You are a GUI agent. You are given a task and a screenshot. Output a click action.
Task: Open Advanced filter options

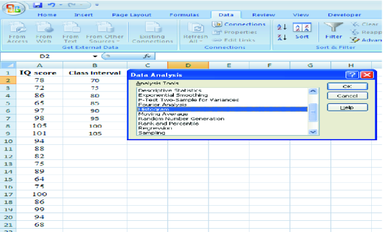(366, 40)
